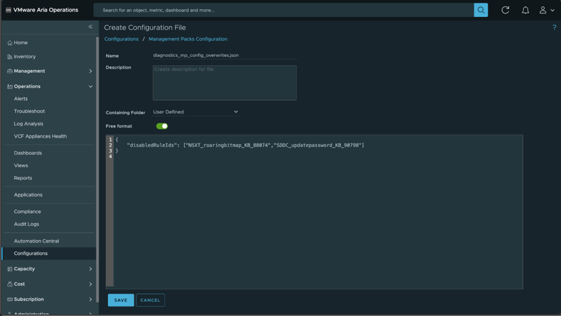Disable the Free format toggle
Screen dimensions: 561x316
pyautogui.click(x=162, y=126)
